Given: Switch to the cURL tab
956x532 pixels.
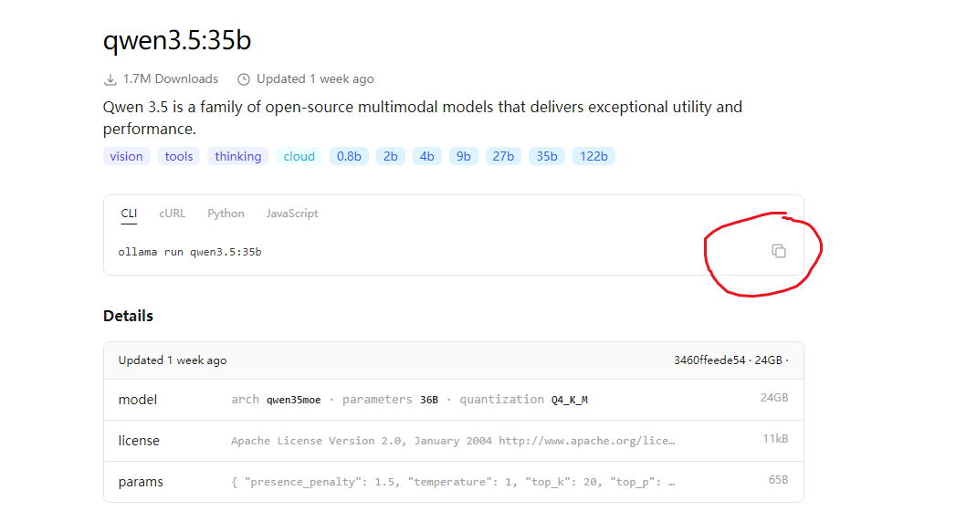Looking at the screenshot, I should [x=172, y=214].
